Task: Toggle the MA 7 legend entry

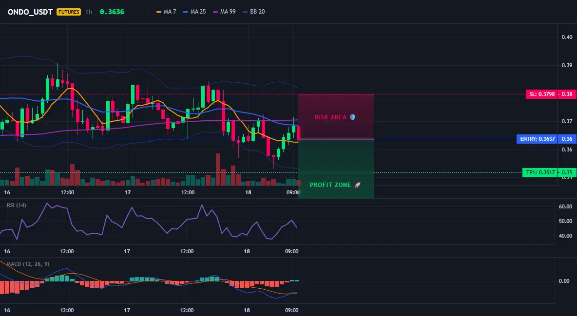Action: point(166,12)
